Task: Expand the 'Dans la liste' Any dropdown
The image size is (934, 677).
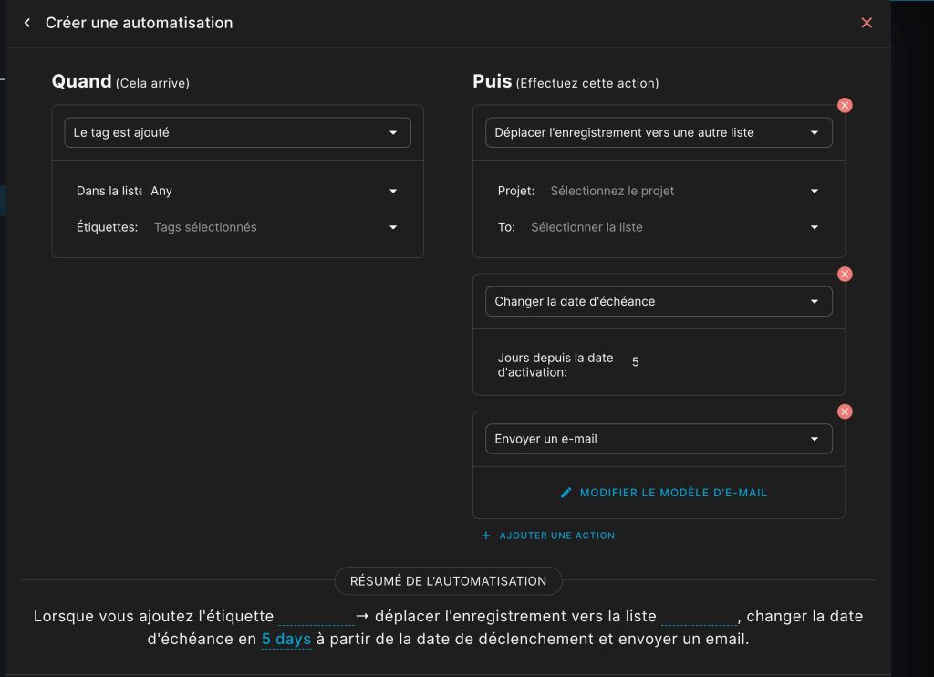Action: tap(275, 191)
